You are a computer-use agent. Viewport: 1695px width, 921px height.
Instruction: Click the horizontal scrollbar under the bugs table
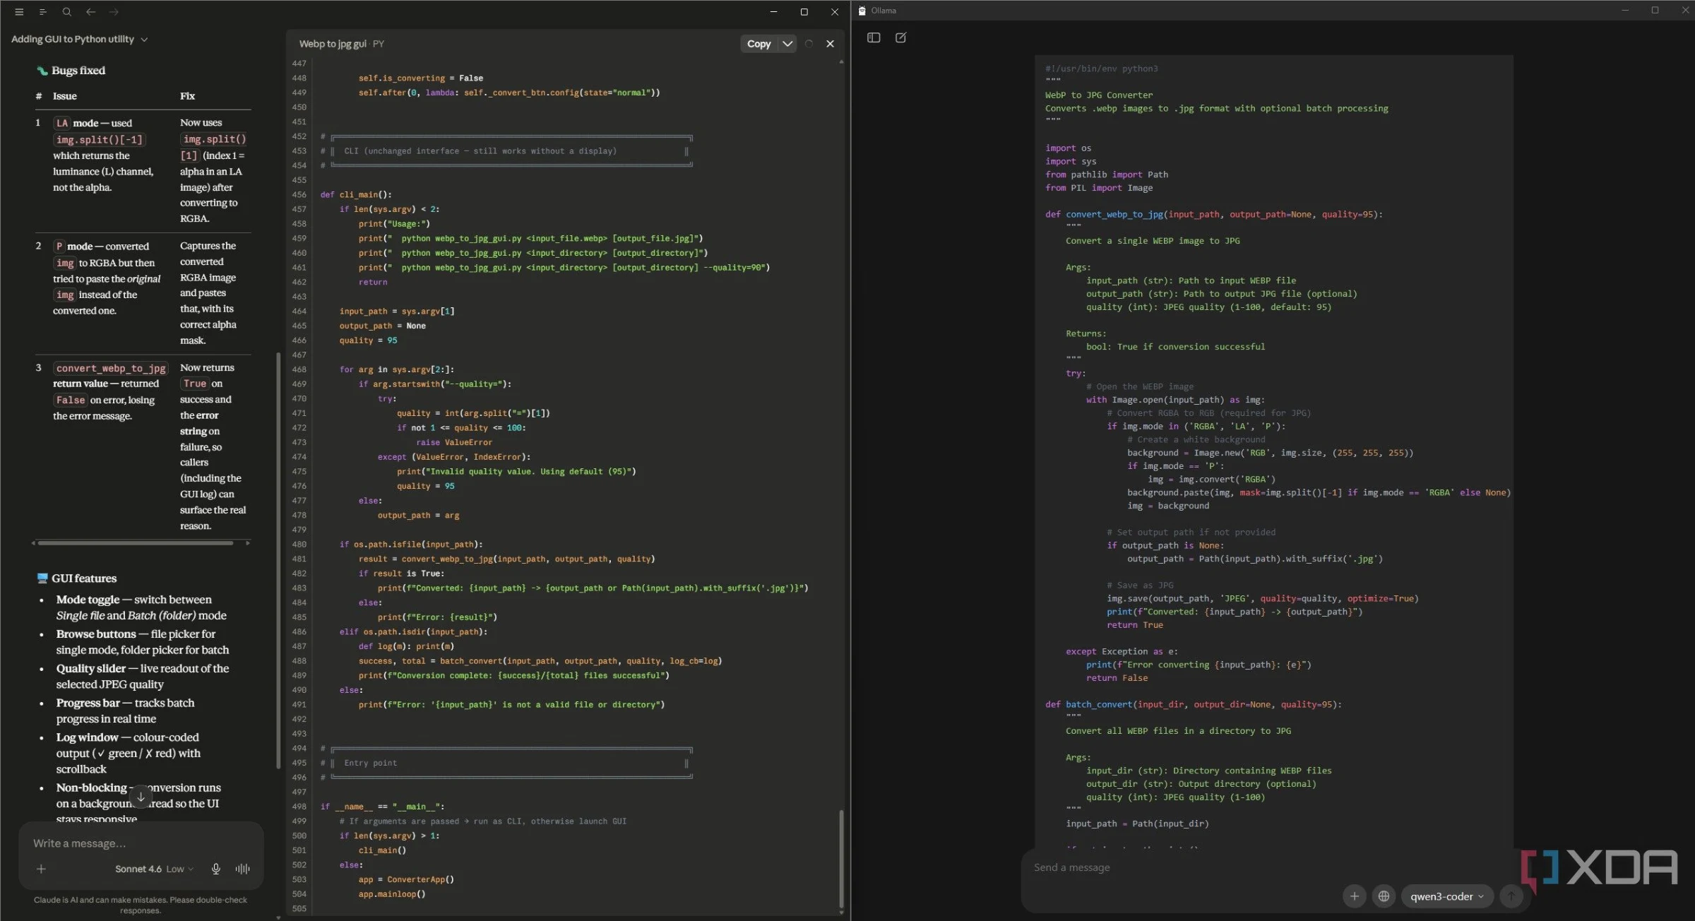click(x=136, y=543)
